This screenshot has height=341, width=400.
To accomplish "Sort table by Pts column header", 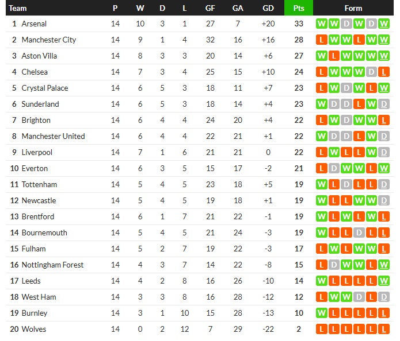I will (x=299, y=8).
